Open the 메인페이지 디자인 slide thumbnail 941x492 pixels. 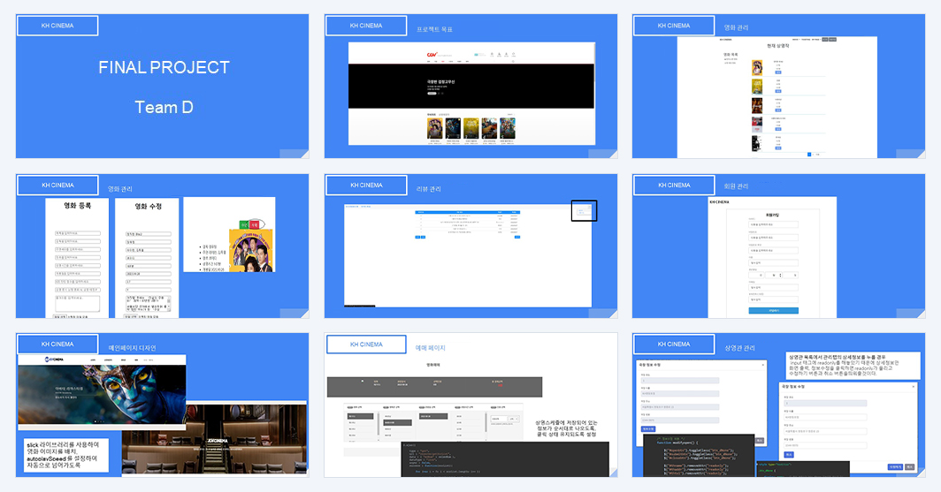[x=162, y=405]
